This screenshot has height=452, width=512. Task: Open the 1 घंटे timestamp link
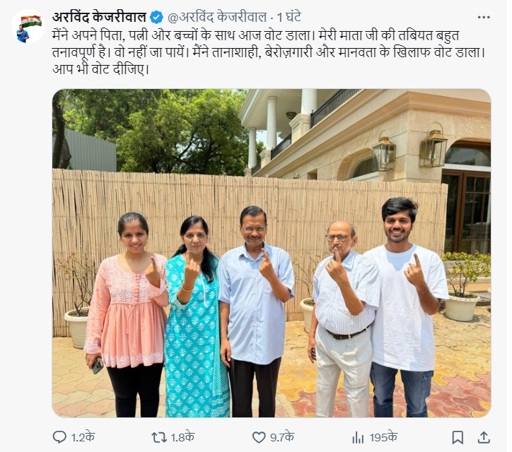289,17
